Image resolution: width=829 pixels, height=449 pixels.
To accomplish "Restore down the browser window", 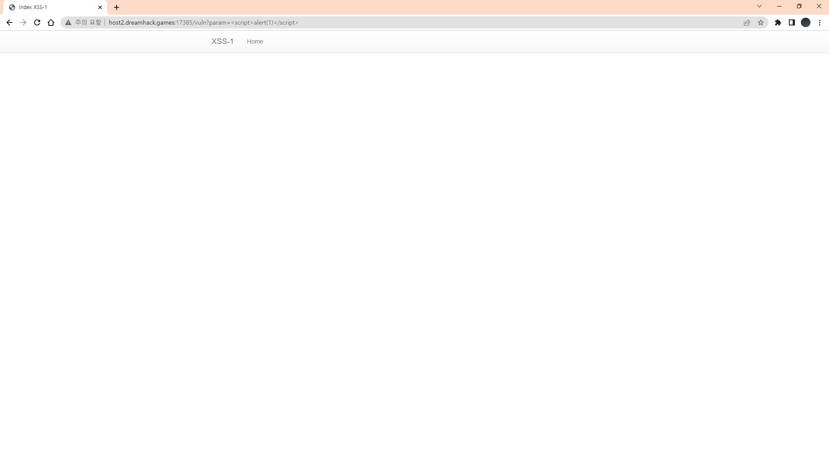I will (799, 6).
